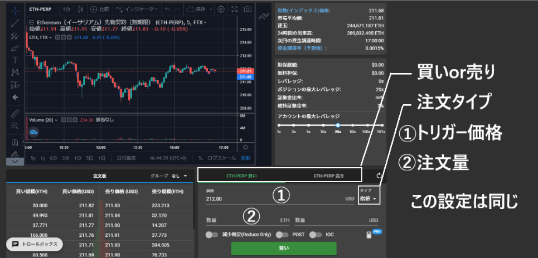Redo the last chart action
Screen dimensions: 538x258
177,9
